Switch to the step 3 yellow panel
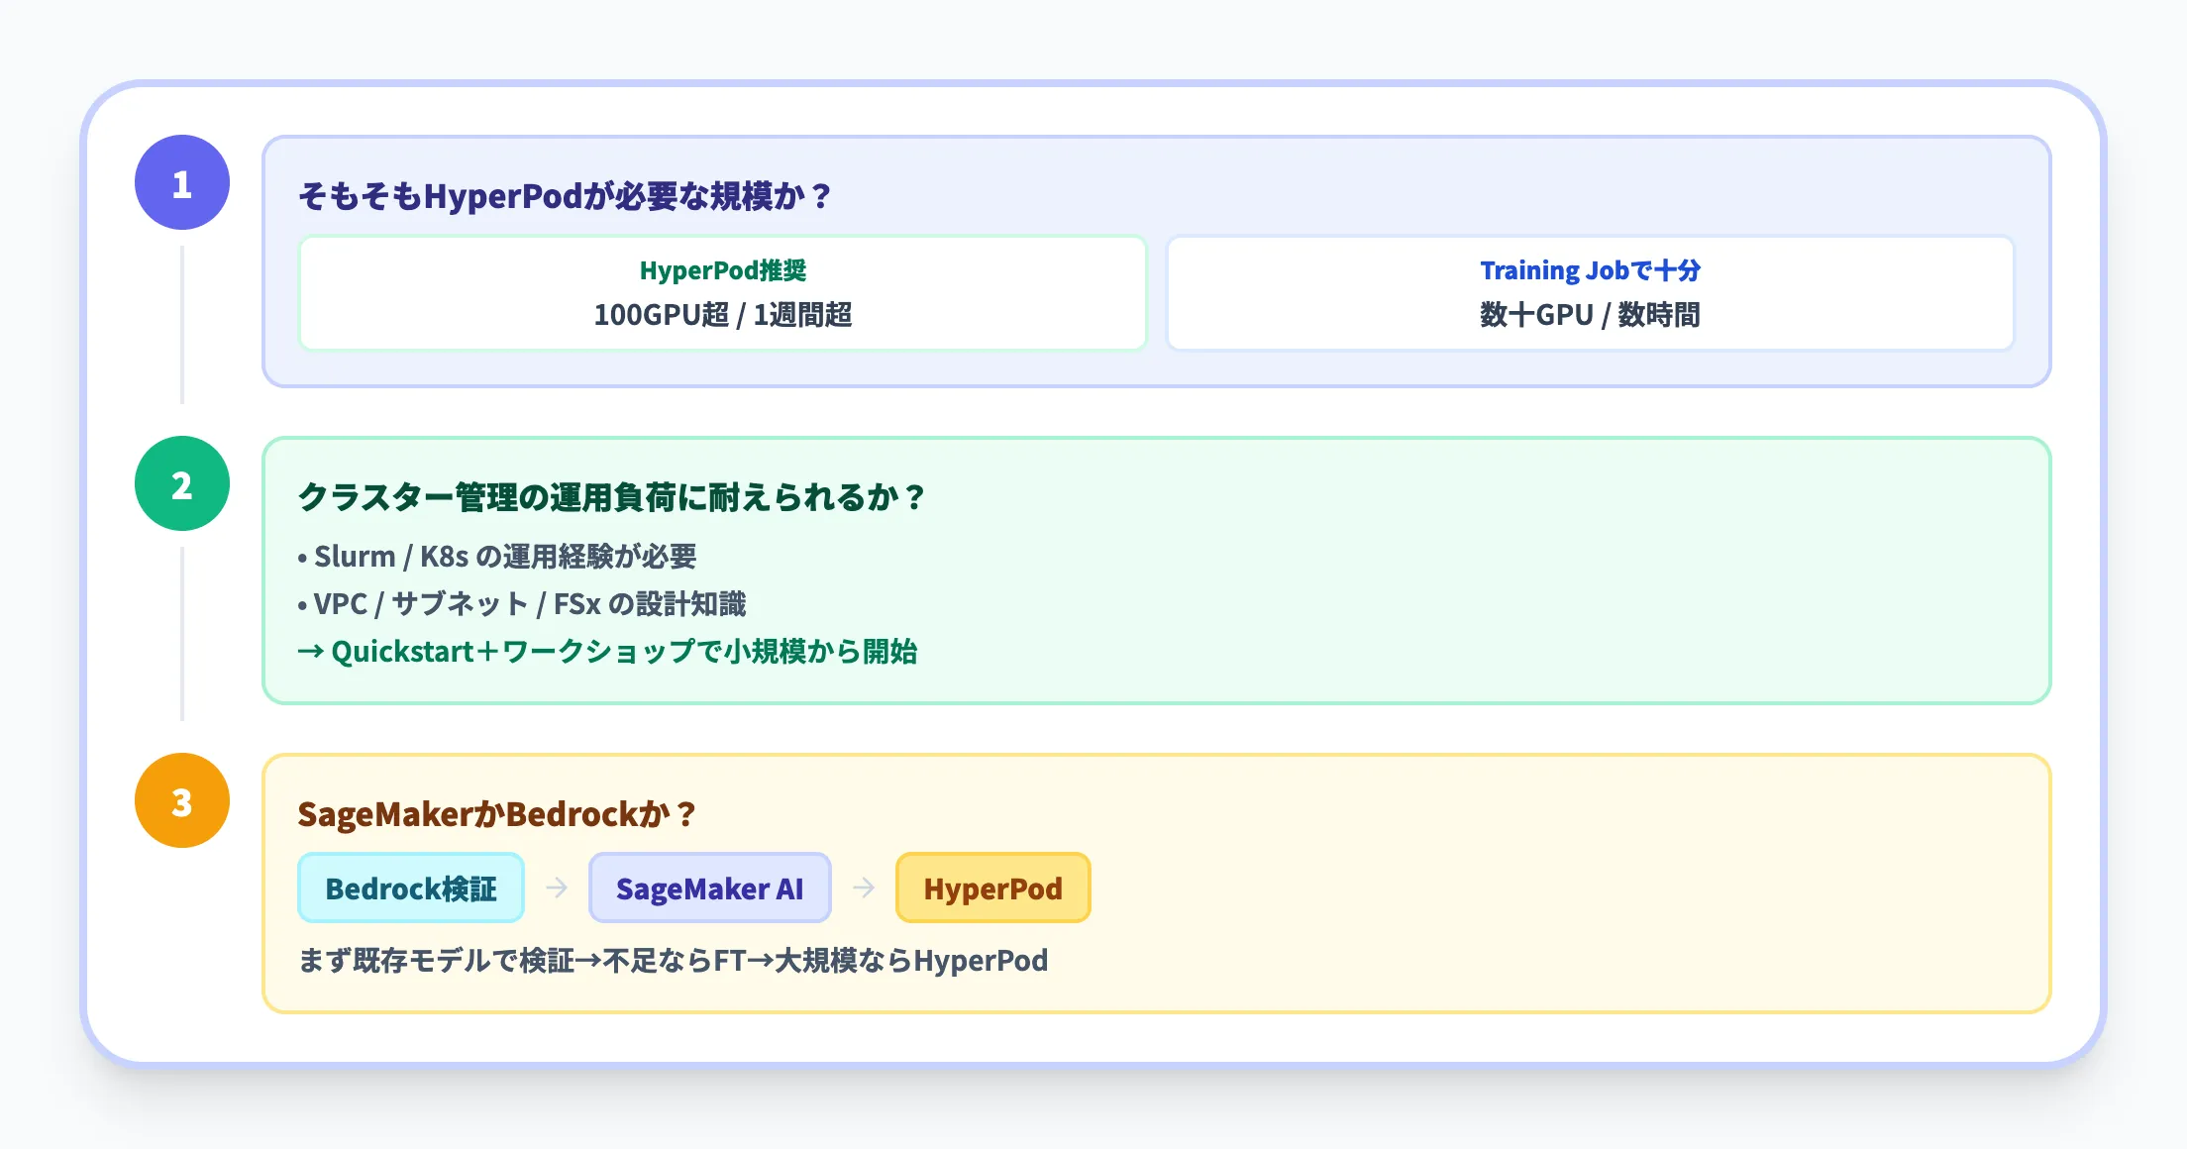This screenshot has height=1149, width=2187. 1149,887
